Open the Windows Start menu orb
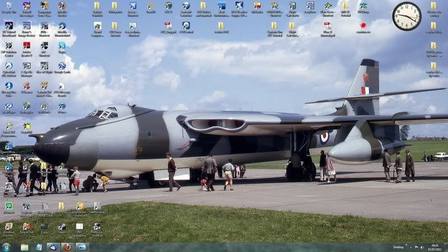 pos(7,247)
